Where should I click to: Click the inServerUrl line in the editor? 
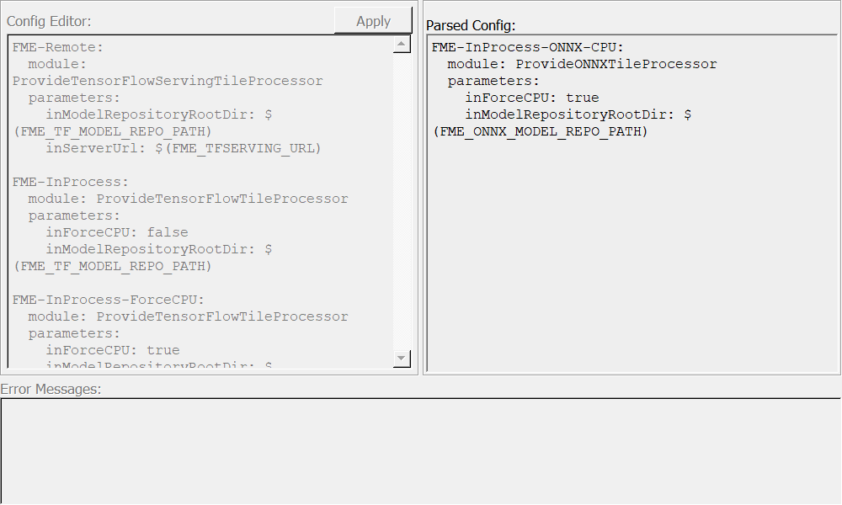(184, 148)
